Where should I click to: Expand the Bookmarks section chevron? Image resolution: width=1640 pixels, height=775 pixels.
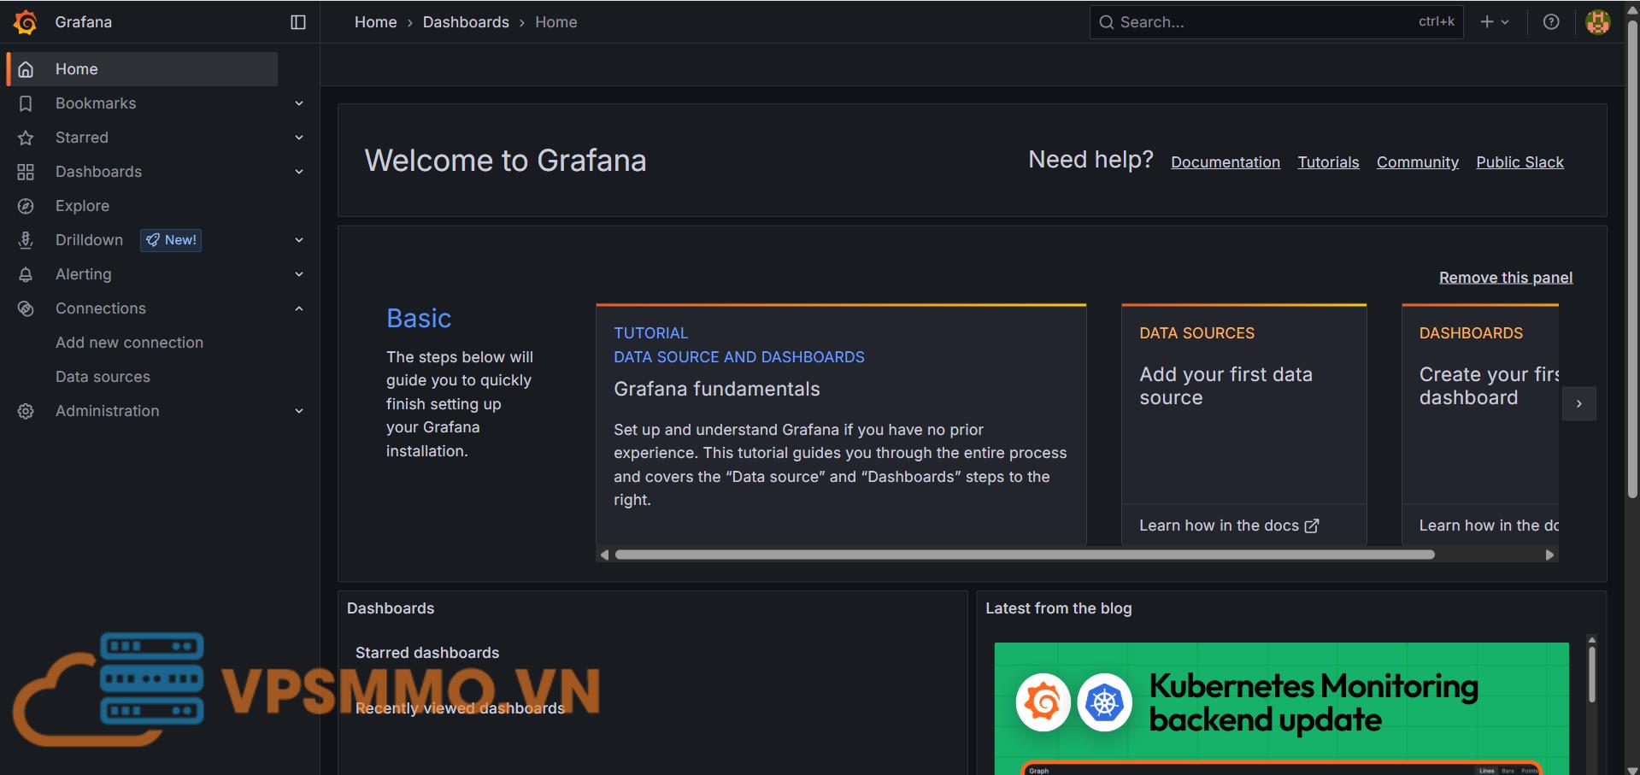[299, 103]
